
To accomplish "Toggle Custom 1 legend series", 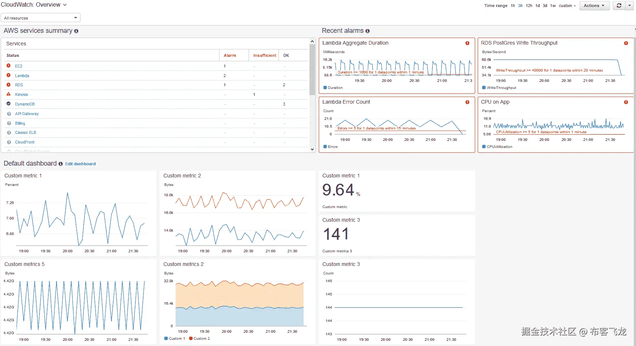I will click(x=174, y=338).
